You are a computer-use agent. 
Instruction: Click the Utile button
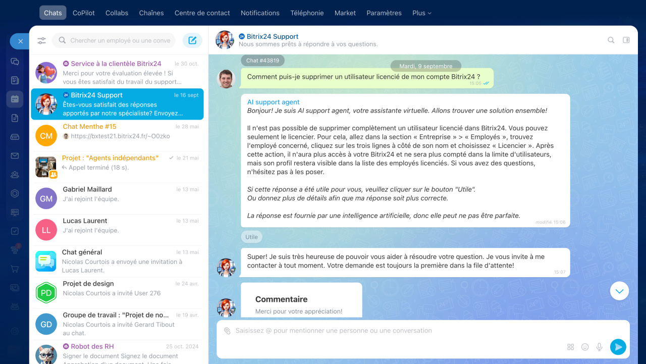251,237
